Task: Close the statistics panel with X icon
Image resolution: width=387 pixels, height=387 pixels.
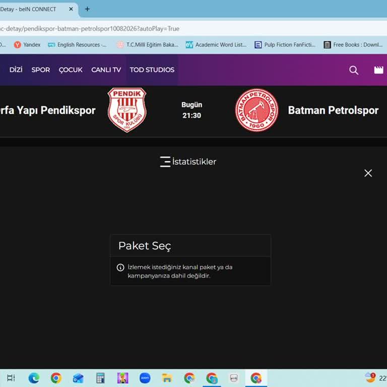Action: coord(368,173)
